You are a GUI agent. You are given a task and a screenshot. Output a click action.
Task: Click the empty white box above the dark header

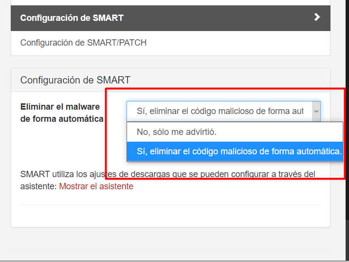[170, 2]
